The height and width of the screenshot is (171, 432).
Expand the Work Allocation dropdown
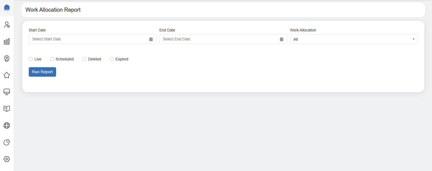354,39
